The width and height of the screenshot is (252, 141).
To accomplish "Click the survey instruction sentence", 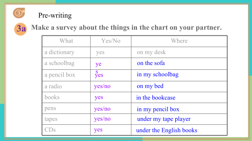I will (x=126, y=27).
